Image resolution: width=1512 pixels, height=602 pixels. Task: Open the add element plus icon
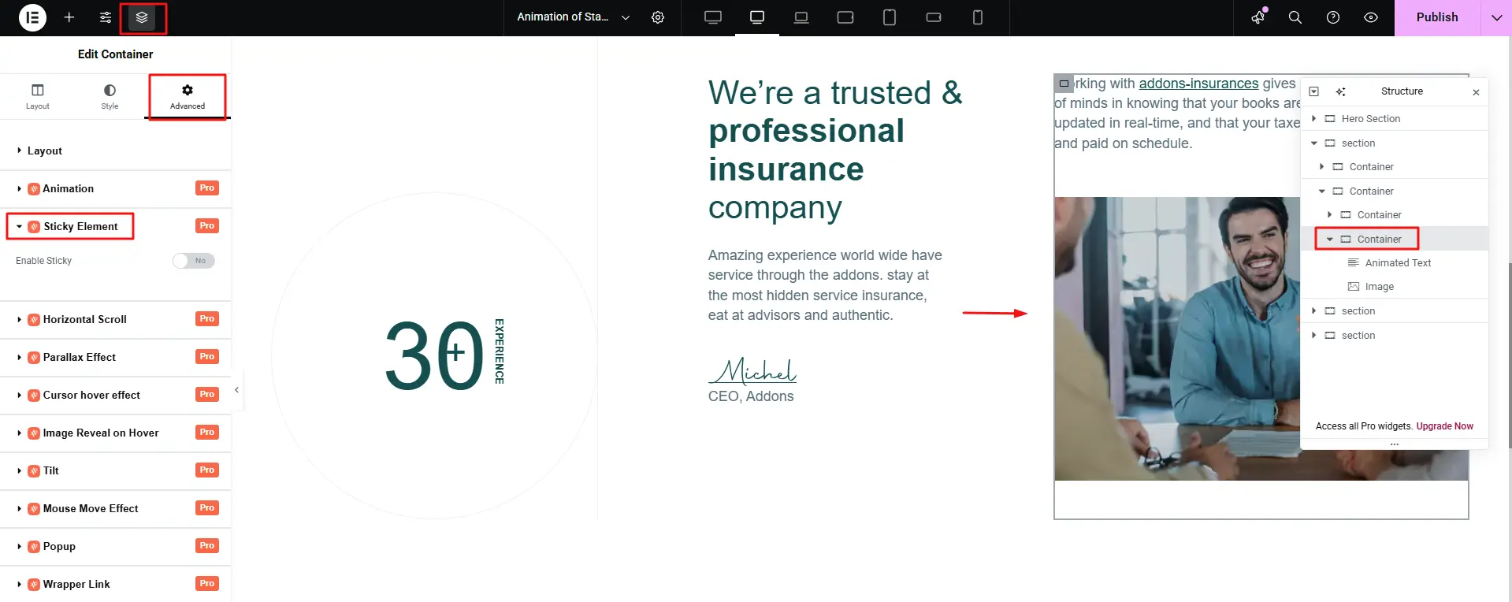pyautogui.click(x=69, y=17)
